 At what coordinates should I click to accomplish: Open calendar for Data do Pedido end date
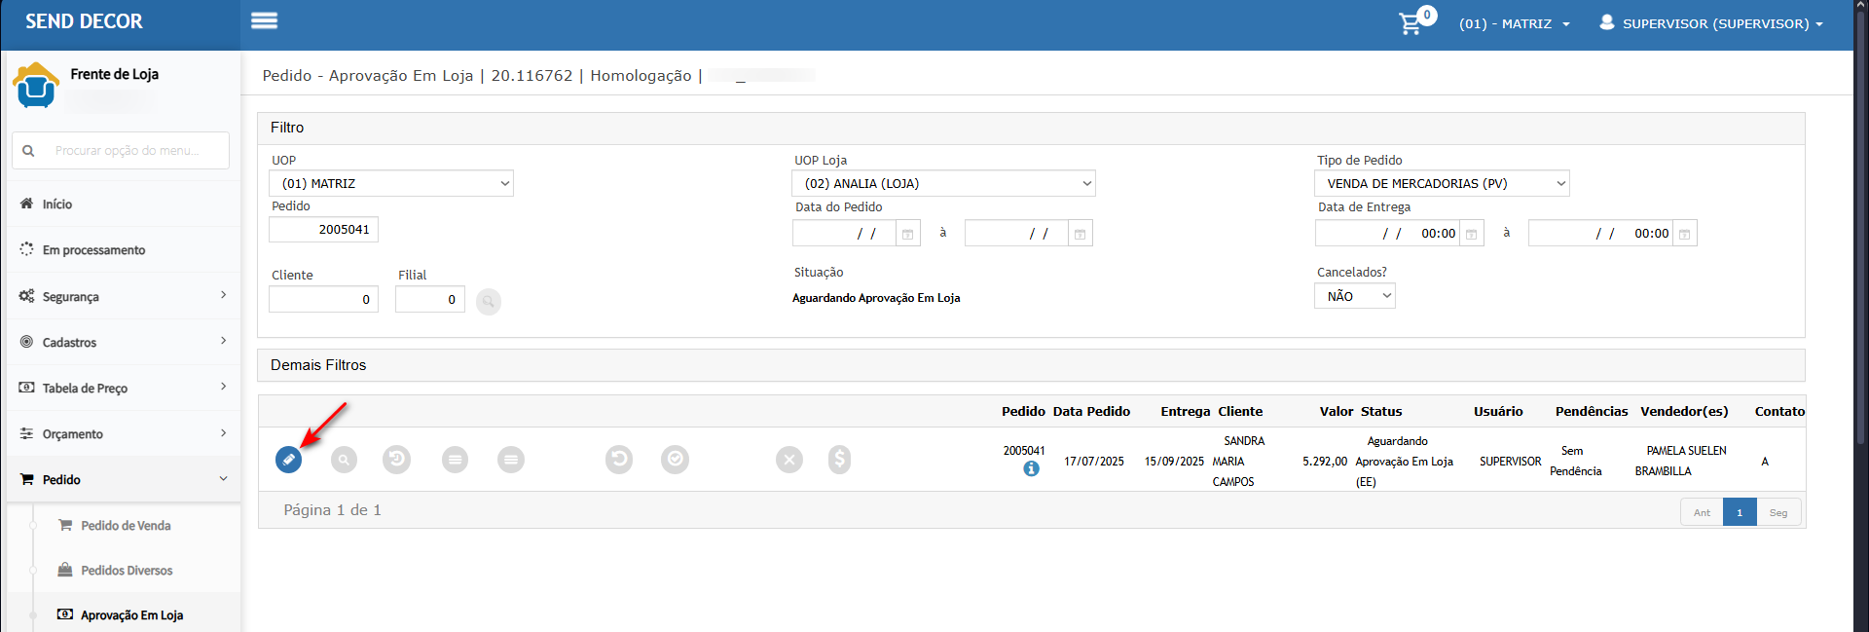coord(1080,234)
